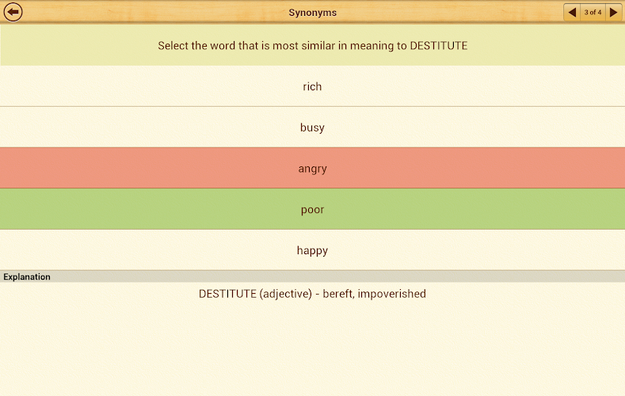The image size is (625, 396).
Task: Advance to the next question arrow
Action: point(613,12)
